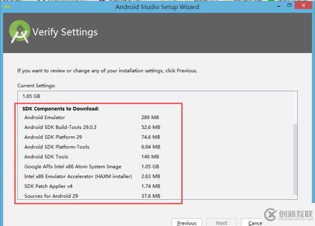The height and width of the screenshot is (226, 315).
Task: Click the Cancel button
Action: click(253, 222)
